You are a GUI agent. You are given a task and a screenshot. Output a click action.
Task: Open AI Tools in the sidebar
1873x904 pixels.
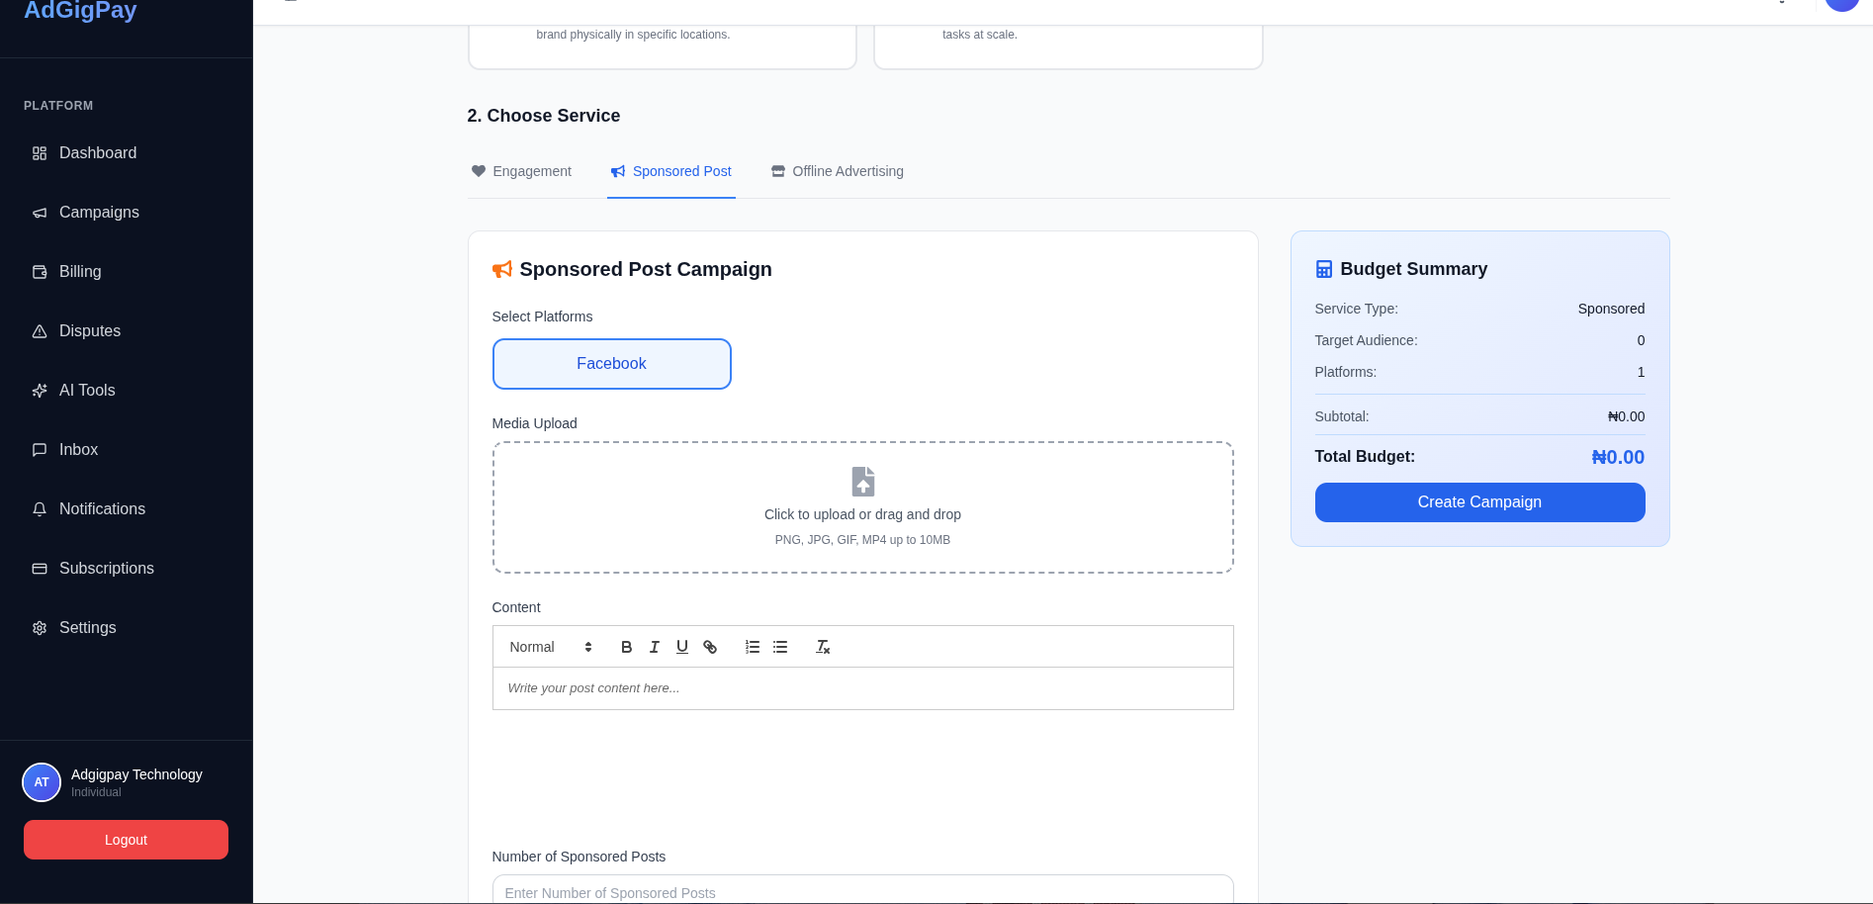click(x=127, y=391)
